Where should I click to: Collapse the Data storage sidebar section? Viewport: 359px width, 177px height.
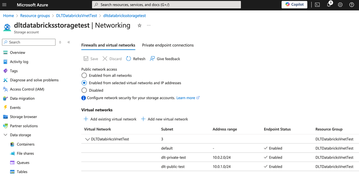pyautogui.click(x=5, y=135)
